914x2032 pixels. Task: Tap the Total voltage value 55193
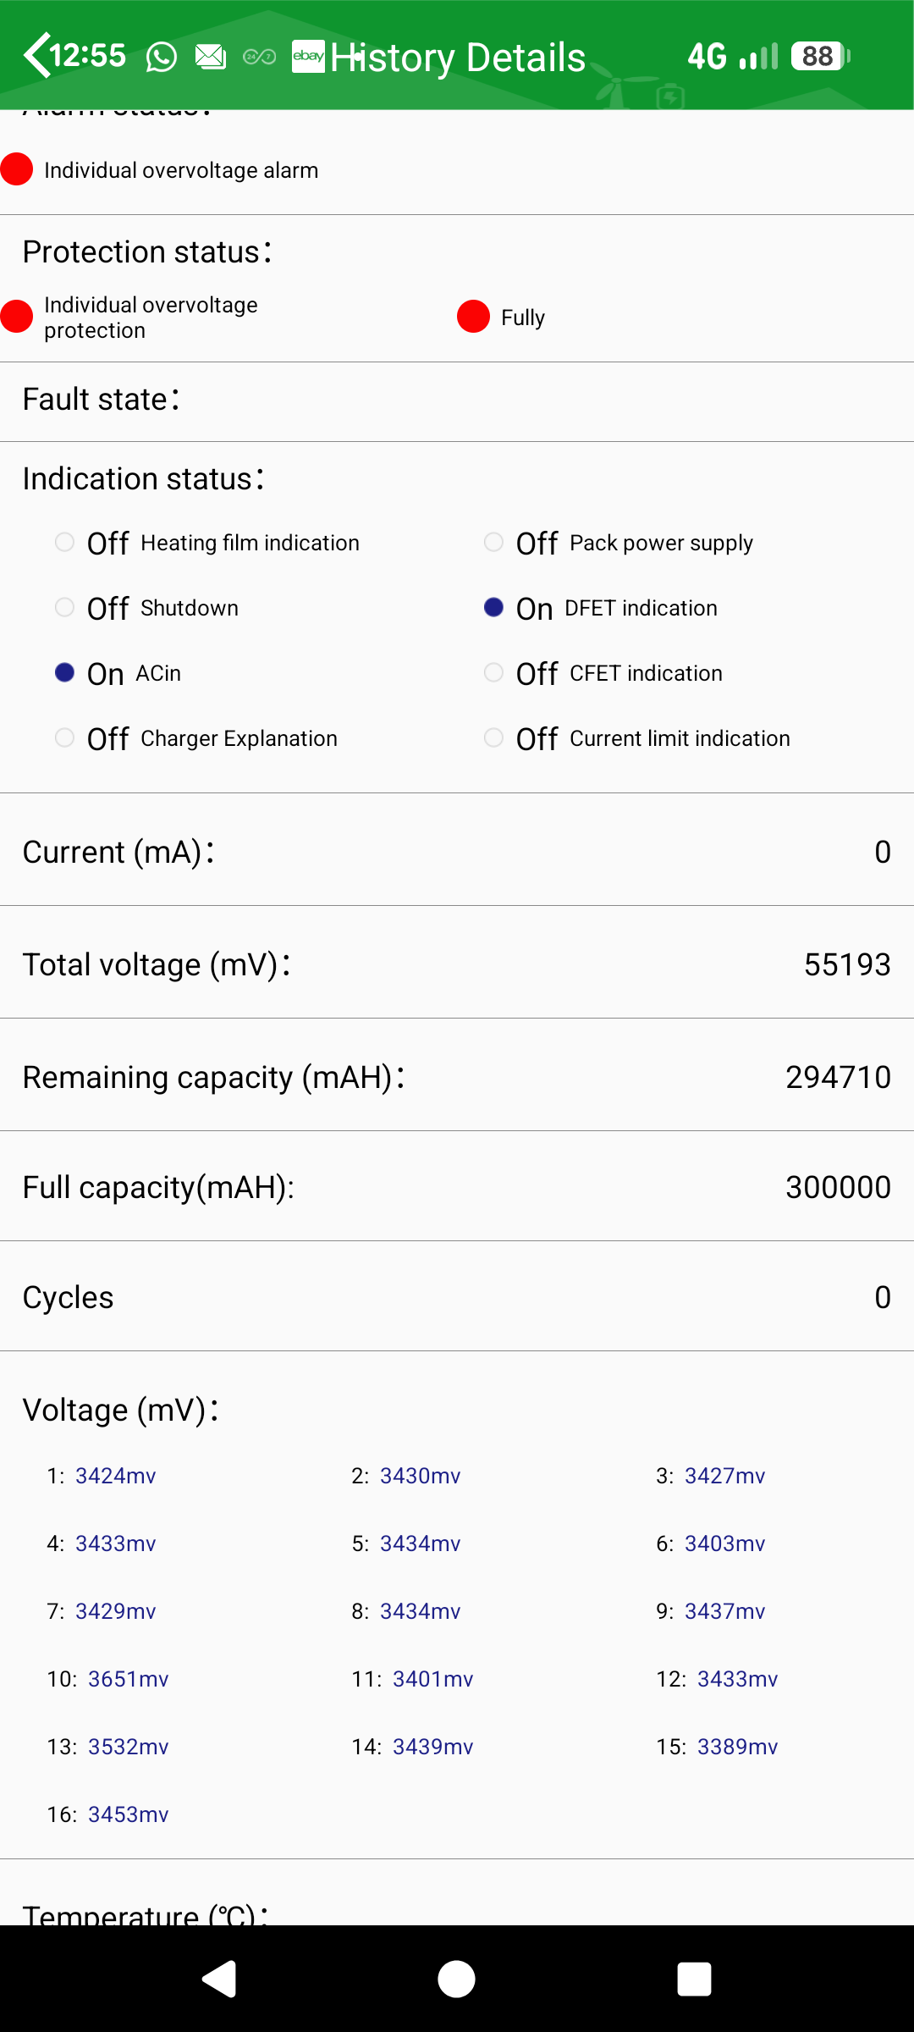[846, 964]
